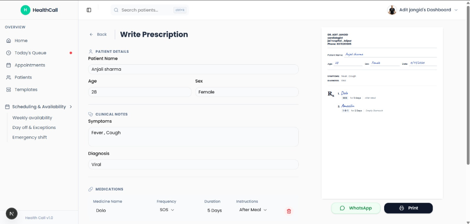Click the Today's Queue clock icon
The width and height of the screenshot is (470, 224).
8,53
